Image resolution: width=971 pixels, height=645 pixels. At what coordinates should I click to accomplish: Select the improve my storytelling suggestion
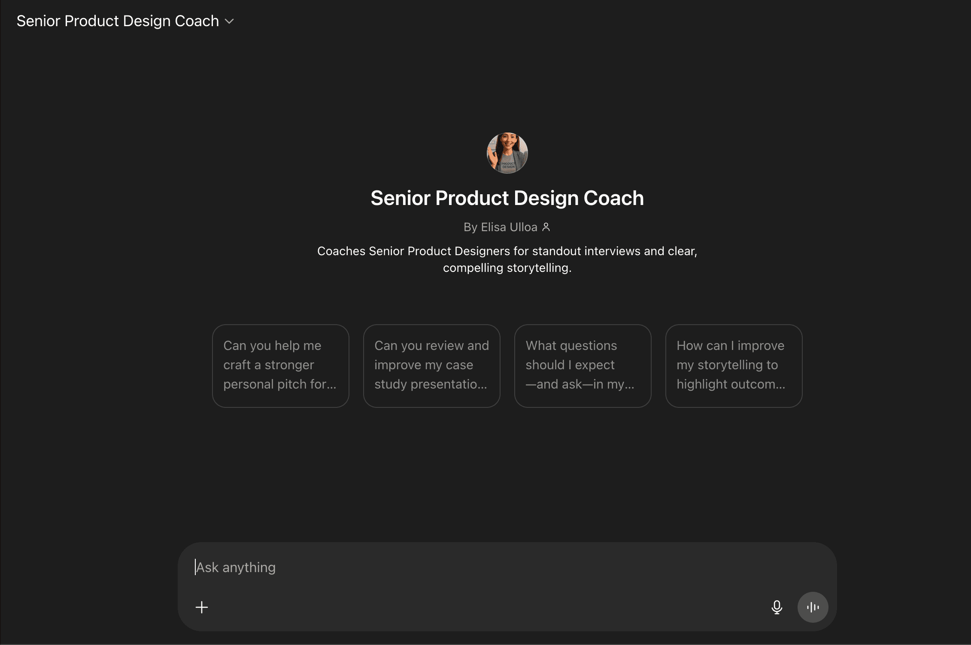click(x=734, y=365)
